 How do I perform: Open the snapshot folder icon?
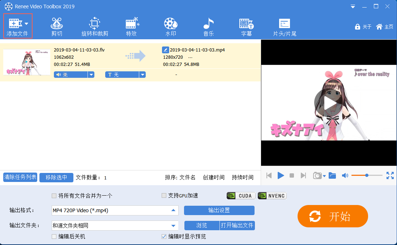332,175
